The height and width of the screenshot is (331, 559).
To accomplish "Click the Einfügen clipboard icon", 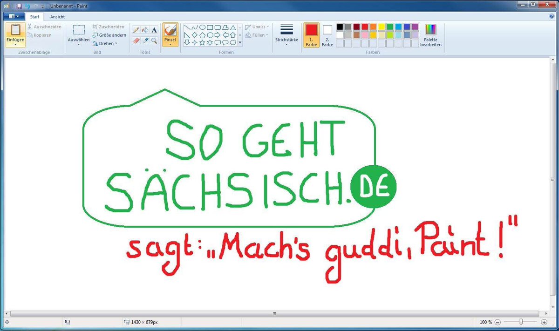I will pos(15,30).
